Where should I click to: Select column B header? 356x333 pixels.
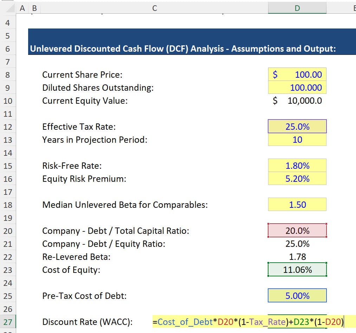(x=33, y=8)
